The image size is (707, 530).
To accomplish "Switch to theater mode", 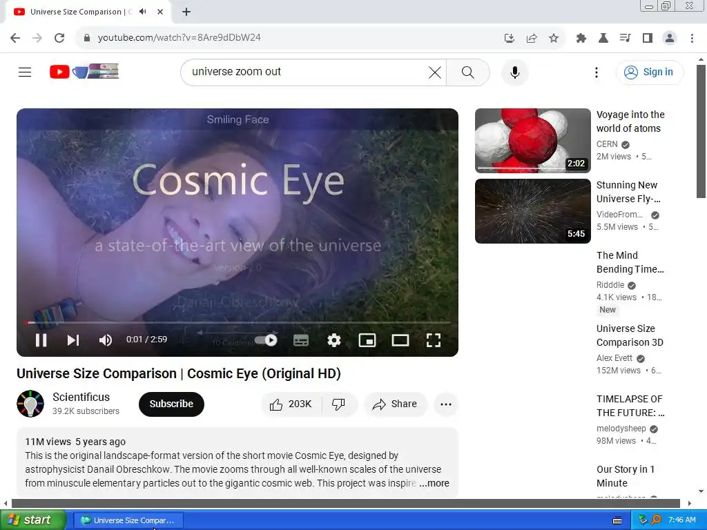I will [x=400, y=340].
